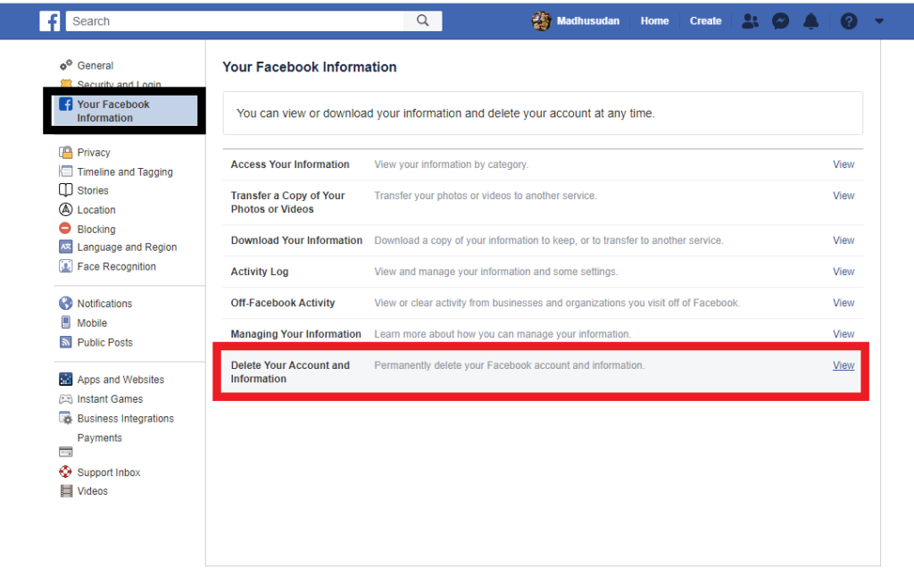
Task: Click the Mobile phone icon
Action: 66,322
